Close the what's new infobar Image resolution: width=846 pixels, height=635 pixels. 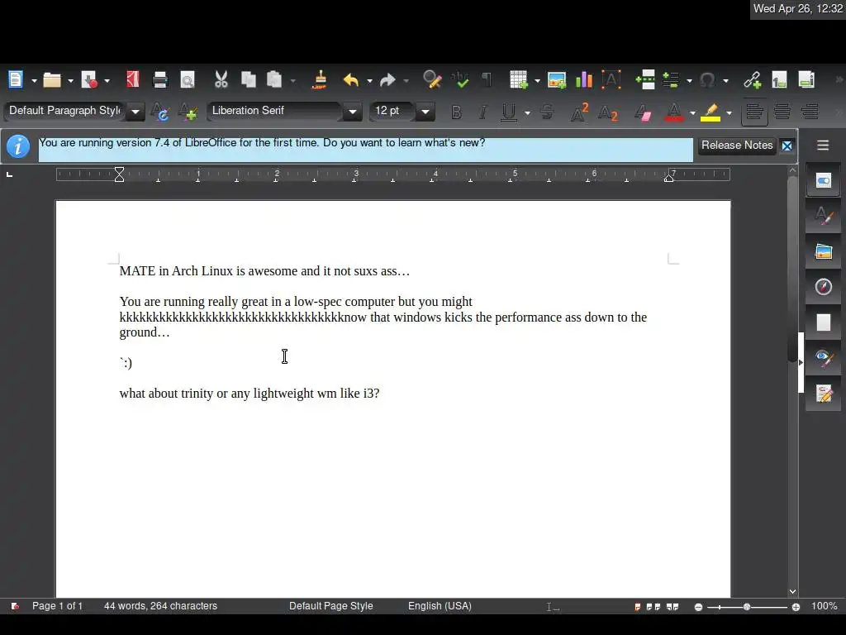pyautogui.click(x=787, y=146)
